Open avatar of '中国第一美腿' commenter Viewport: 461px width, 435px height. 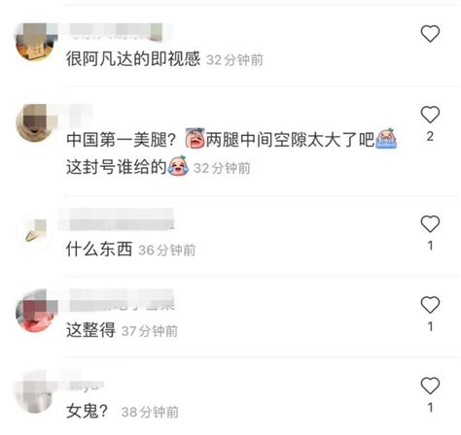34,123
